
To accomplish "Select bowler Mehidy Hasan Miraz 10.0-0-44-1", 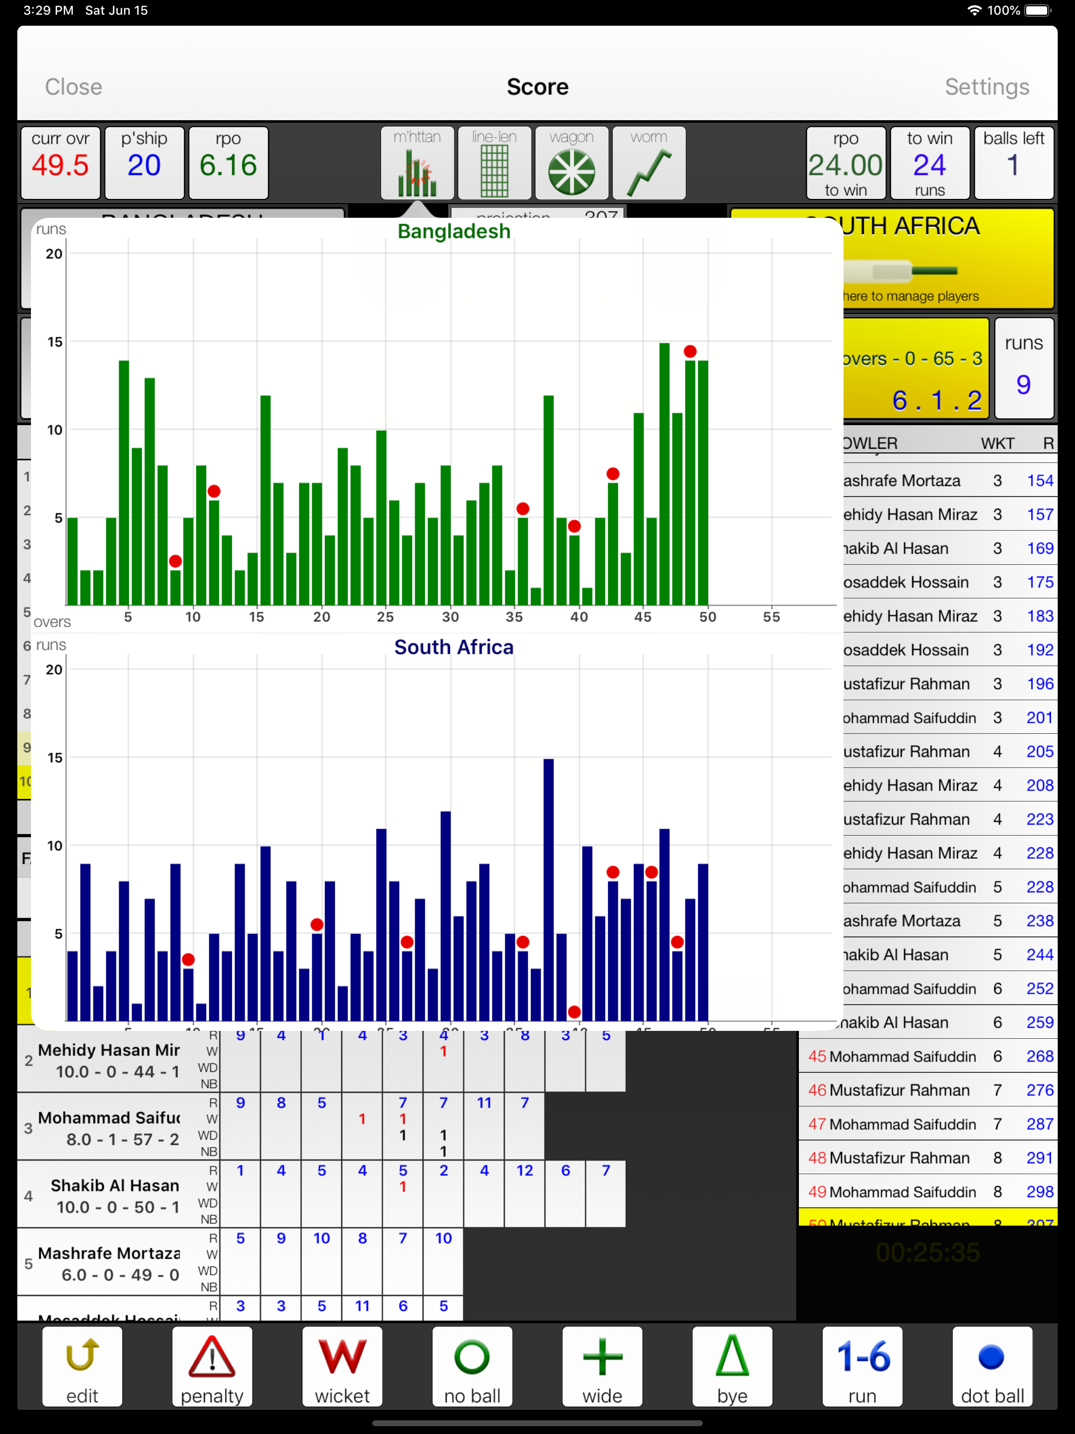I will point(118,1061).
